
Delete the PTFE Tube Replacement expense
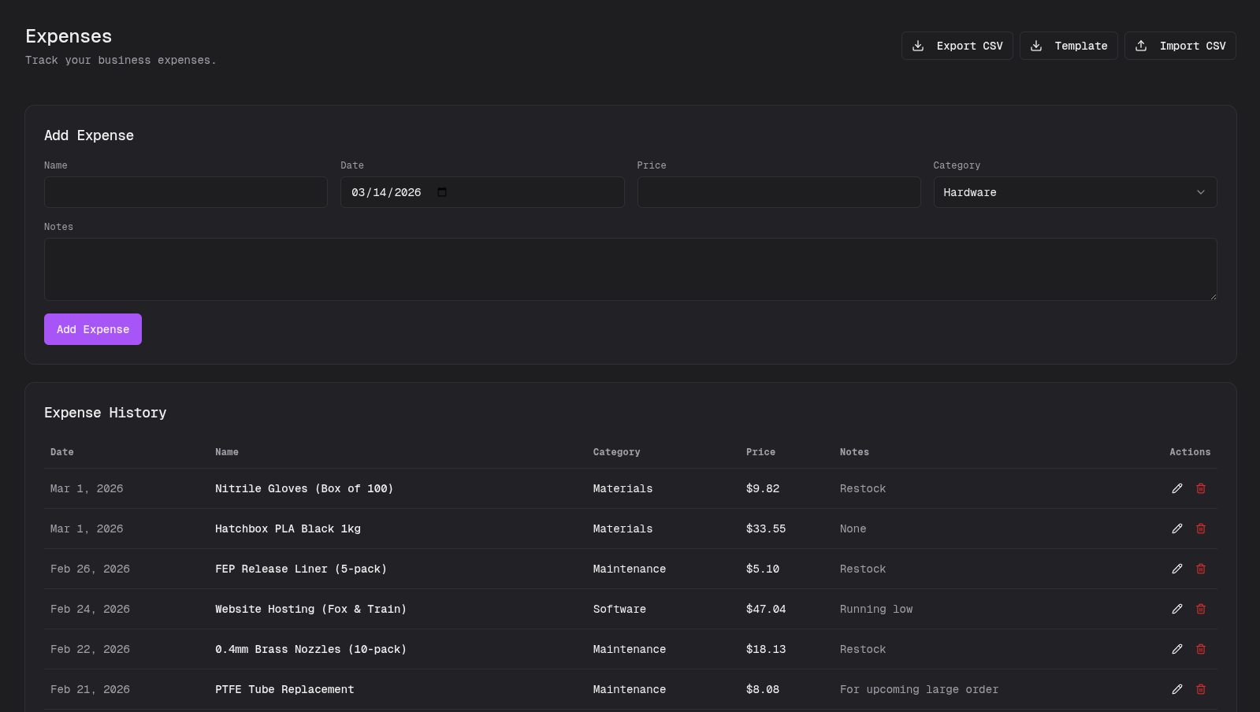(x=1201, y=689)
